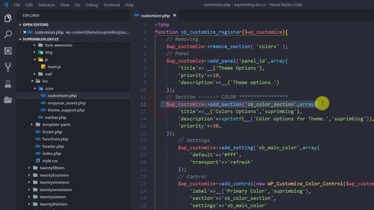Open footer.php file
The width and height of the screenshot is (374, 210).
[x=52, y=132]
